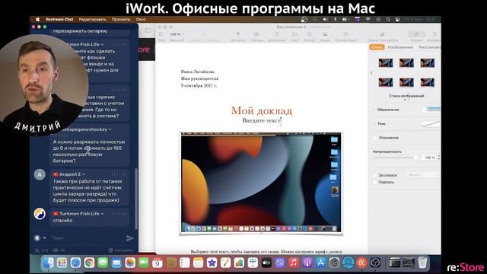Click the 100 % opacity value field
The width and height of the screenshot is (487, 274).
tap(430, 158)
